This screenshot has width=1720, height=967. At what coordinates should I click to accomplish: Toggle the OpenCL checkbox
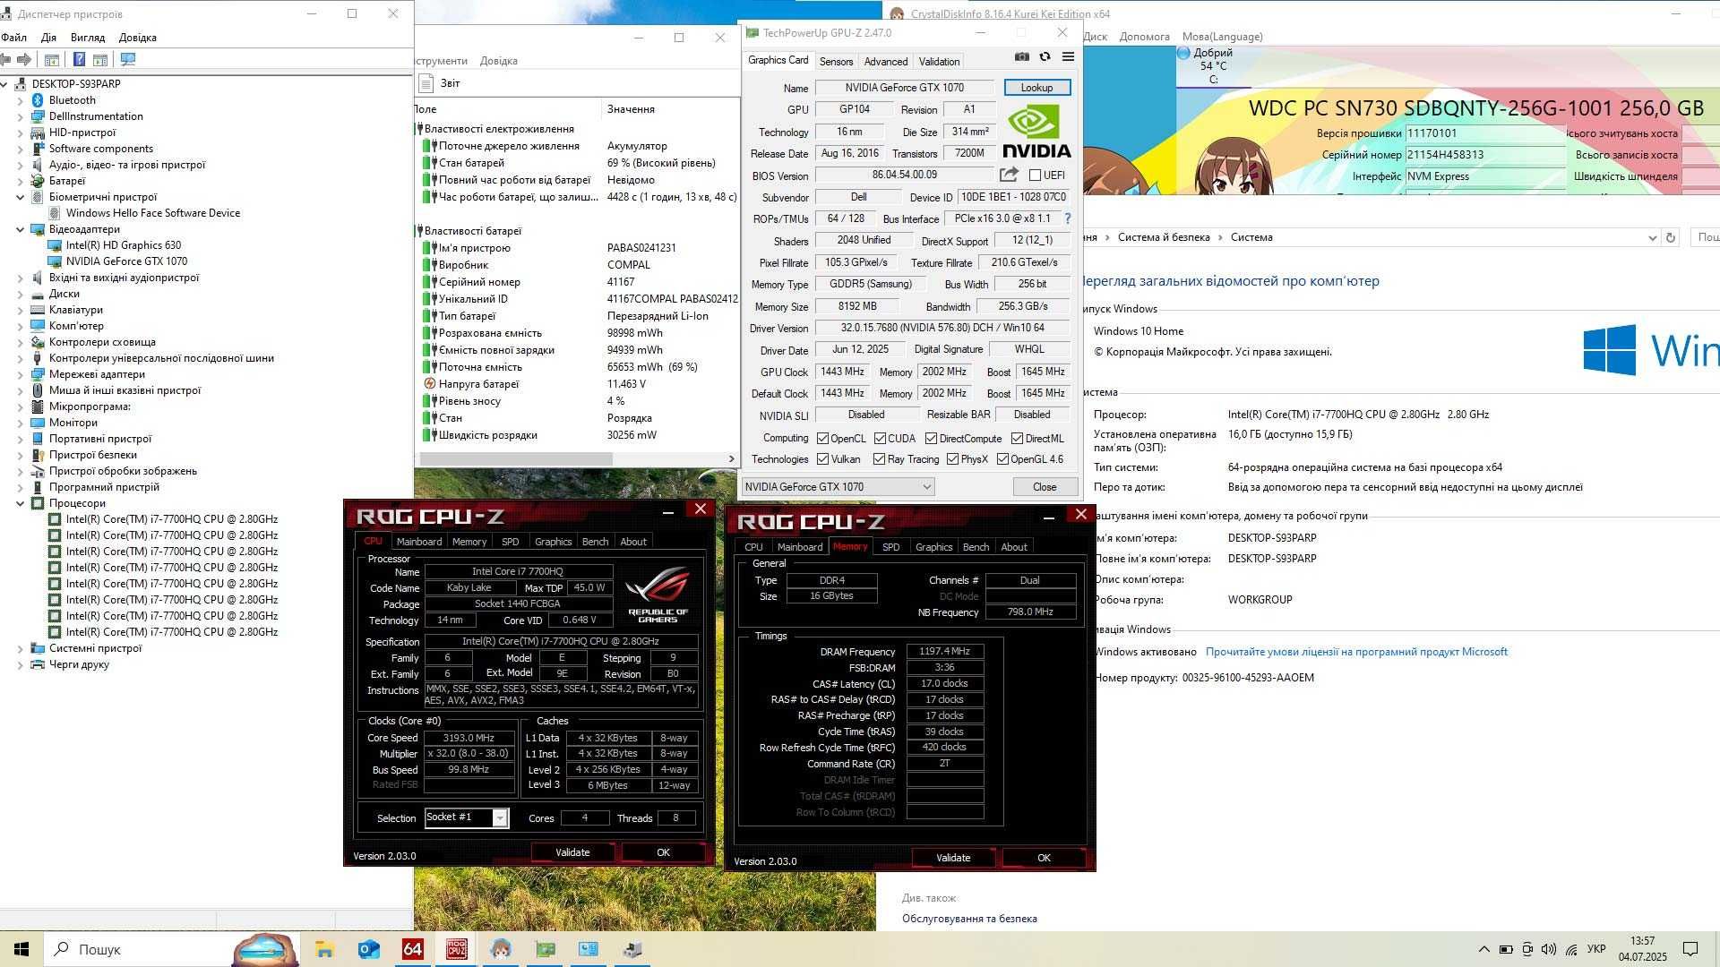click(x=822, y=439)
